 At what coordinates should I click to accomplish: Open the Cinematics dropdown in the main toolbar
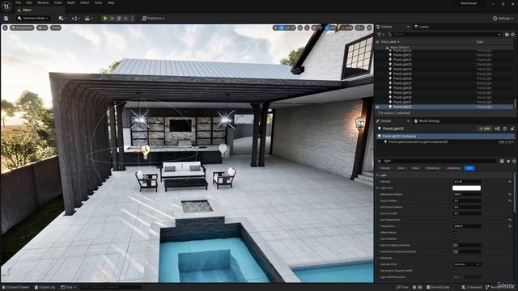pyautogui.click(x=89, y=18)
